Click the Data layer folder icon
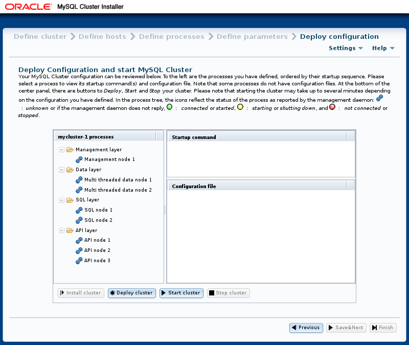Image resolution: width=409 pixels, height=345 pixels. [70, 170]
